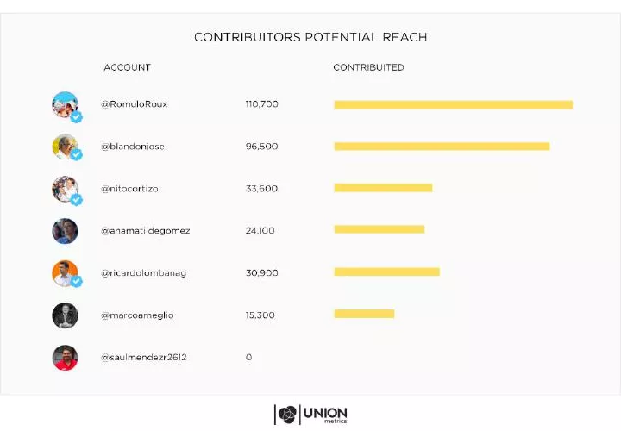Open the @ricardolombanag account link
This screenshot has width=621, height=431.
point(144,273)
